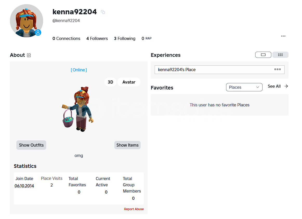Screen dimensions: 302x219
Task: Expand kenna92204's Place experience entry
Action: point(213,70)
